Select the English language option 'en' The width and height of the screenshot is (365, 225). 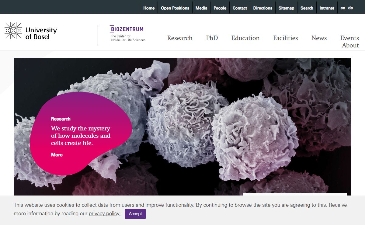coord(343,8)
